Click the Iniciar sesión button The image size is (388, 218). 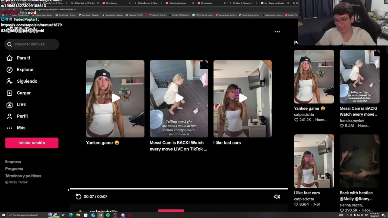point(32,143)
